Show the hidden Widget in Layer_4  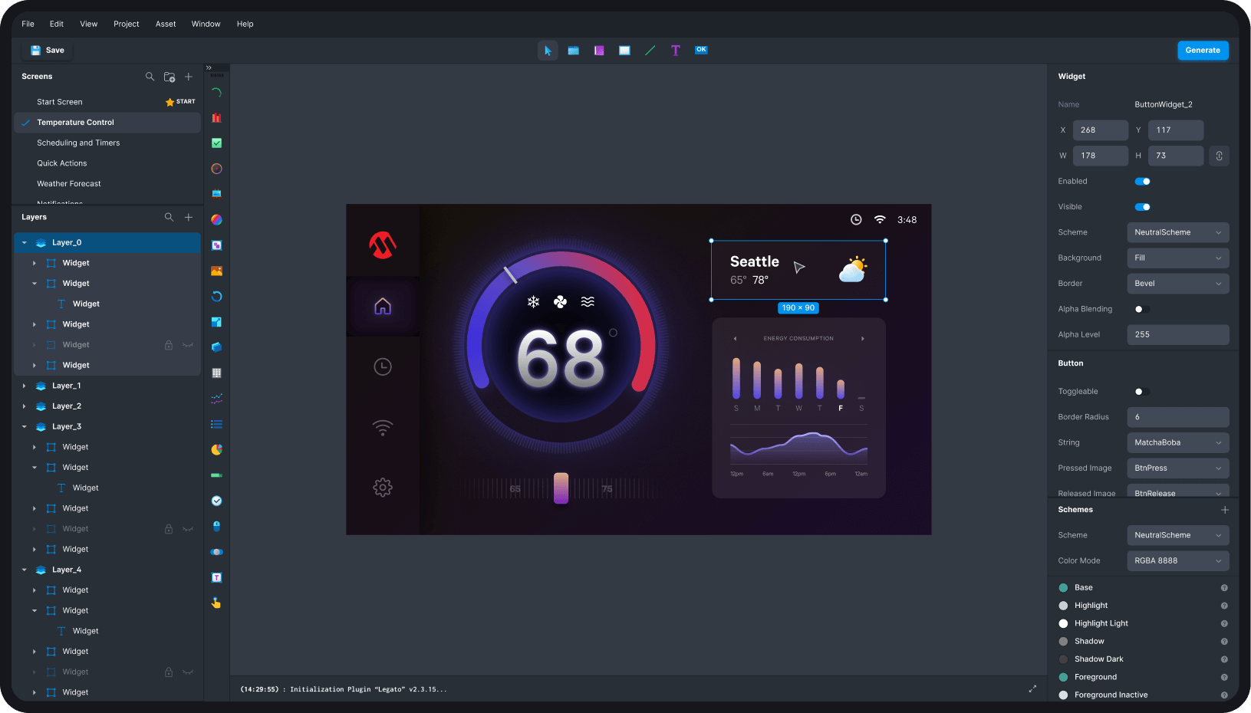[188, 672]
